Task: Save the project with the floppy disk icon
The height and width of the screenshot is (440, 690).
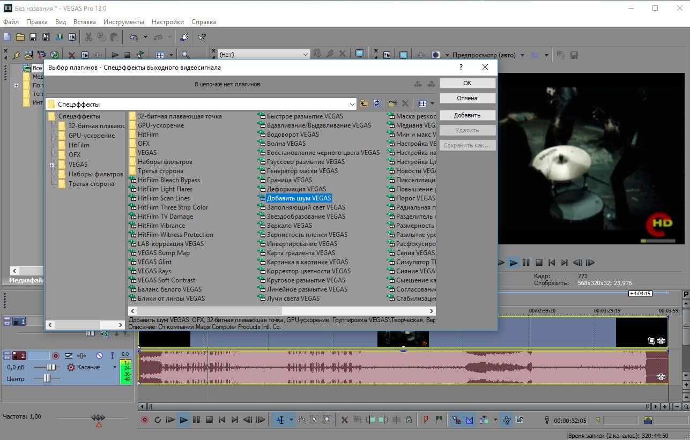Action: coord(33,37)
